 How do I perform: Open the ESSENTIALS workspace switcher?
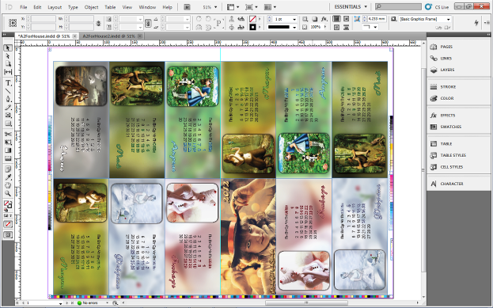(351, 6)
